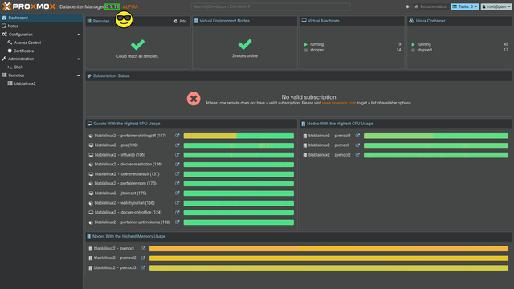This screenshot has height=289, width=514.
Task: Click the CPU usage bar for node pvenocl3
Action: (436, 136)
